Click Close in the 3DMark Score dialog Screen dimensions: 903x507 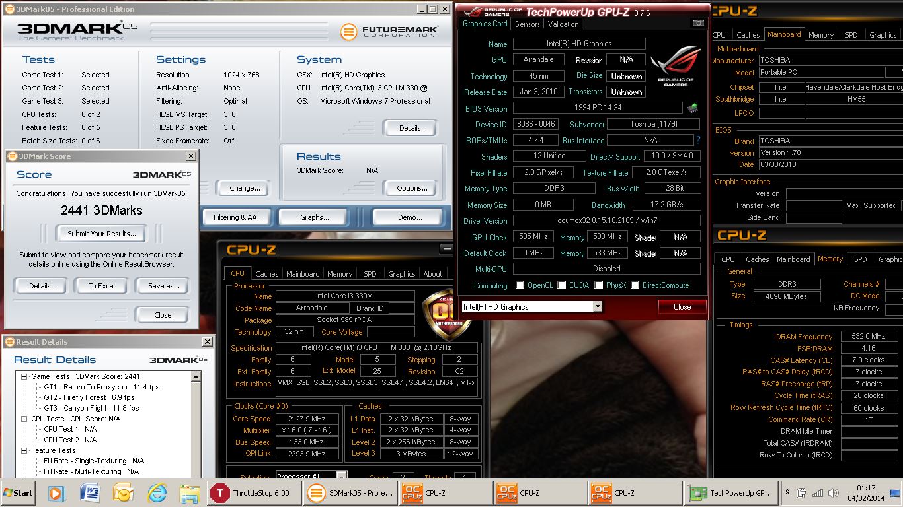(x=163, y=315)
